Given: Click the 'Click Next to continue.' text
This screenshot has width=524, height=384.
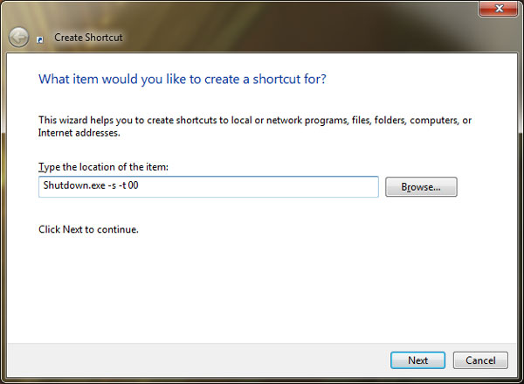Looking at the screenshot, I should tap(88, 229).
